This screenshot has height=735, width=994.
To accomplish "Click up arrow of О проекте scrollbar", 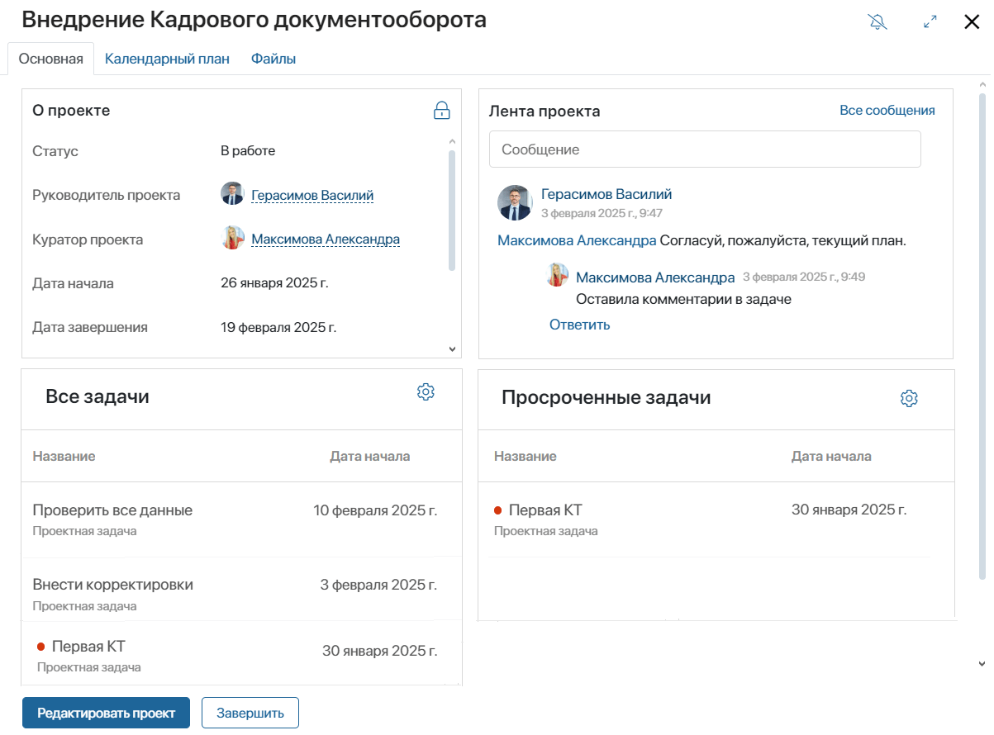I will click(x=452, y=142).
